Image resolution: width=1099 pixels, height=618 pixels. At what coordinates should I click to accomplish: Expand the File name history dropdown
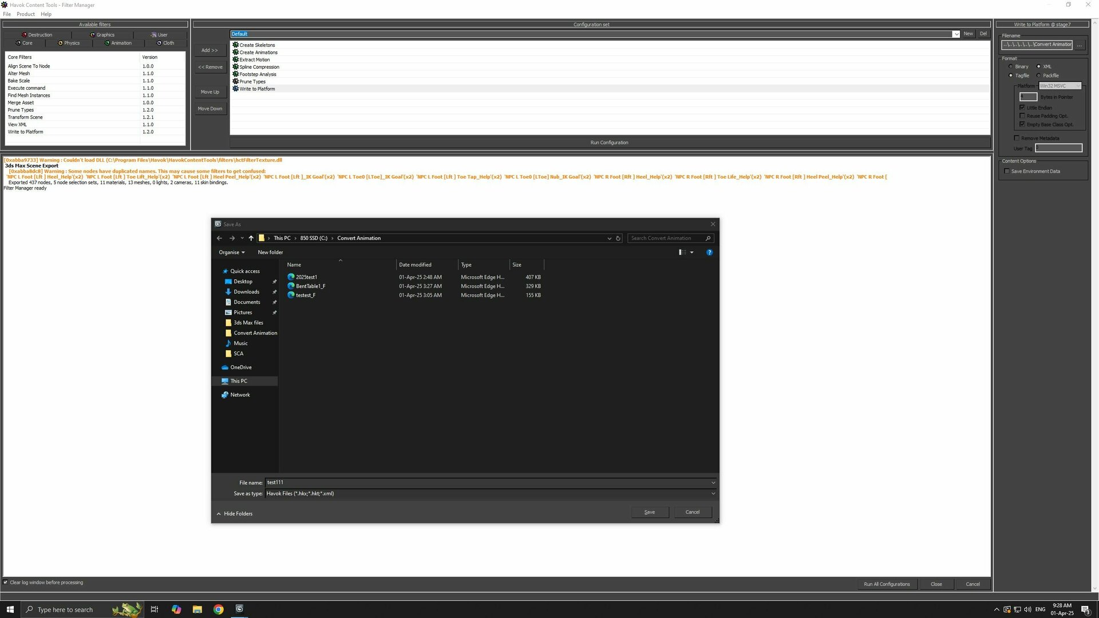pos(713,482)
